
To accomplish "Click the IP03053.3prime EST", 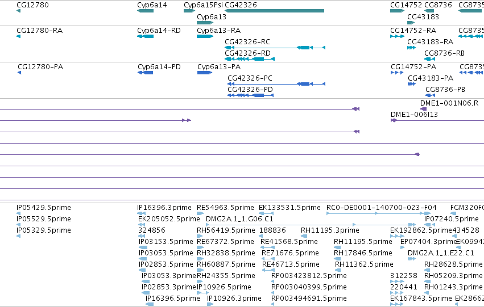I will [x=146, y=281].
